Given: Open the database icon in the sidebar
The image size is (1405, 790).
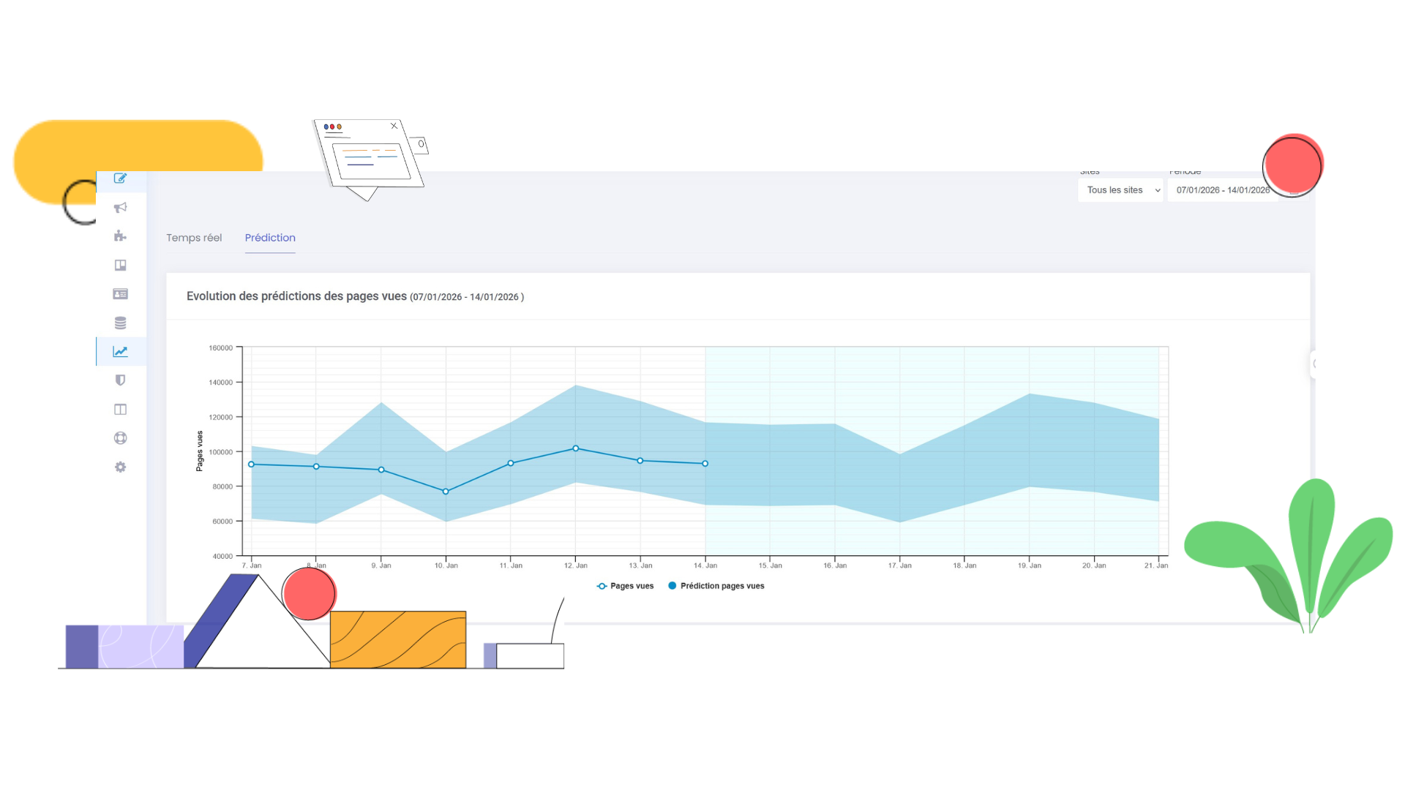Looking at the screenshot, I should click(x=120, y=322).
